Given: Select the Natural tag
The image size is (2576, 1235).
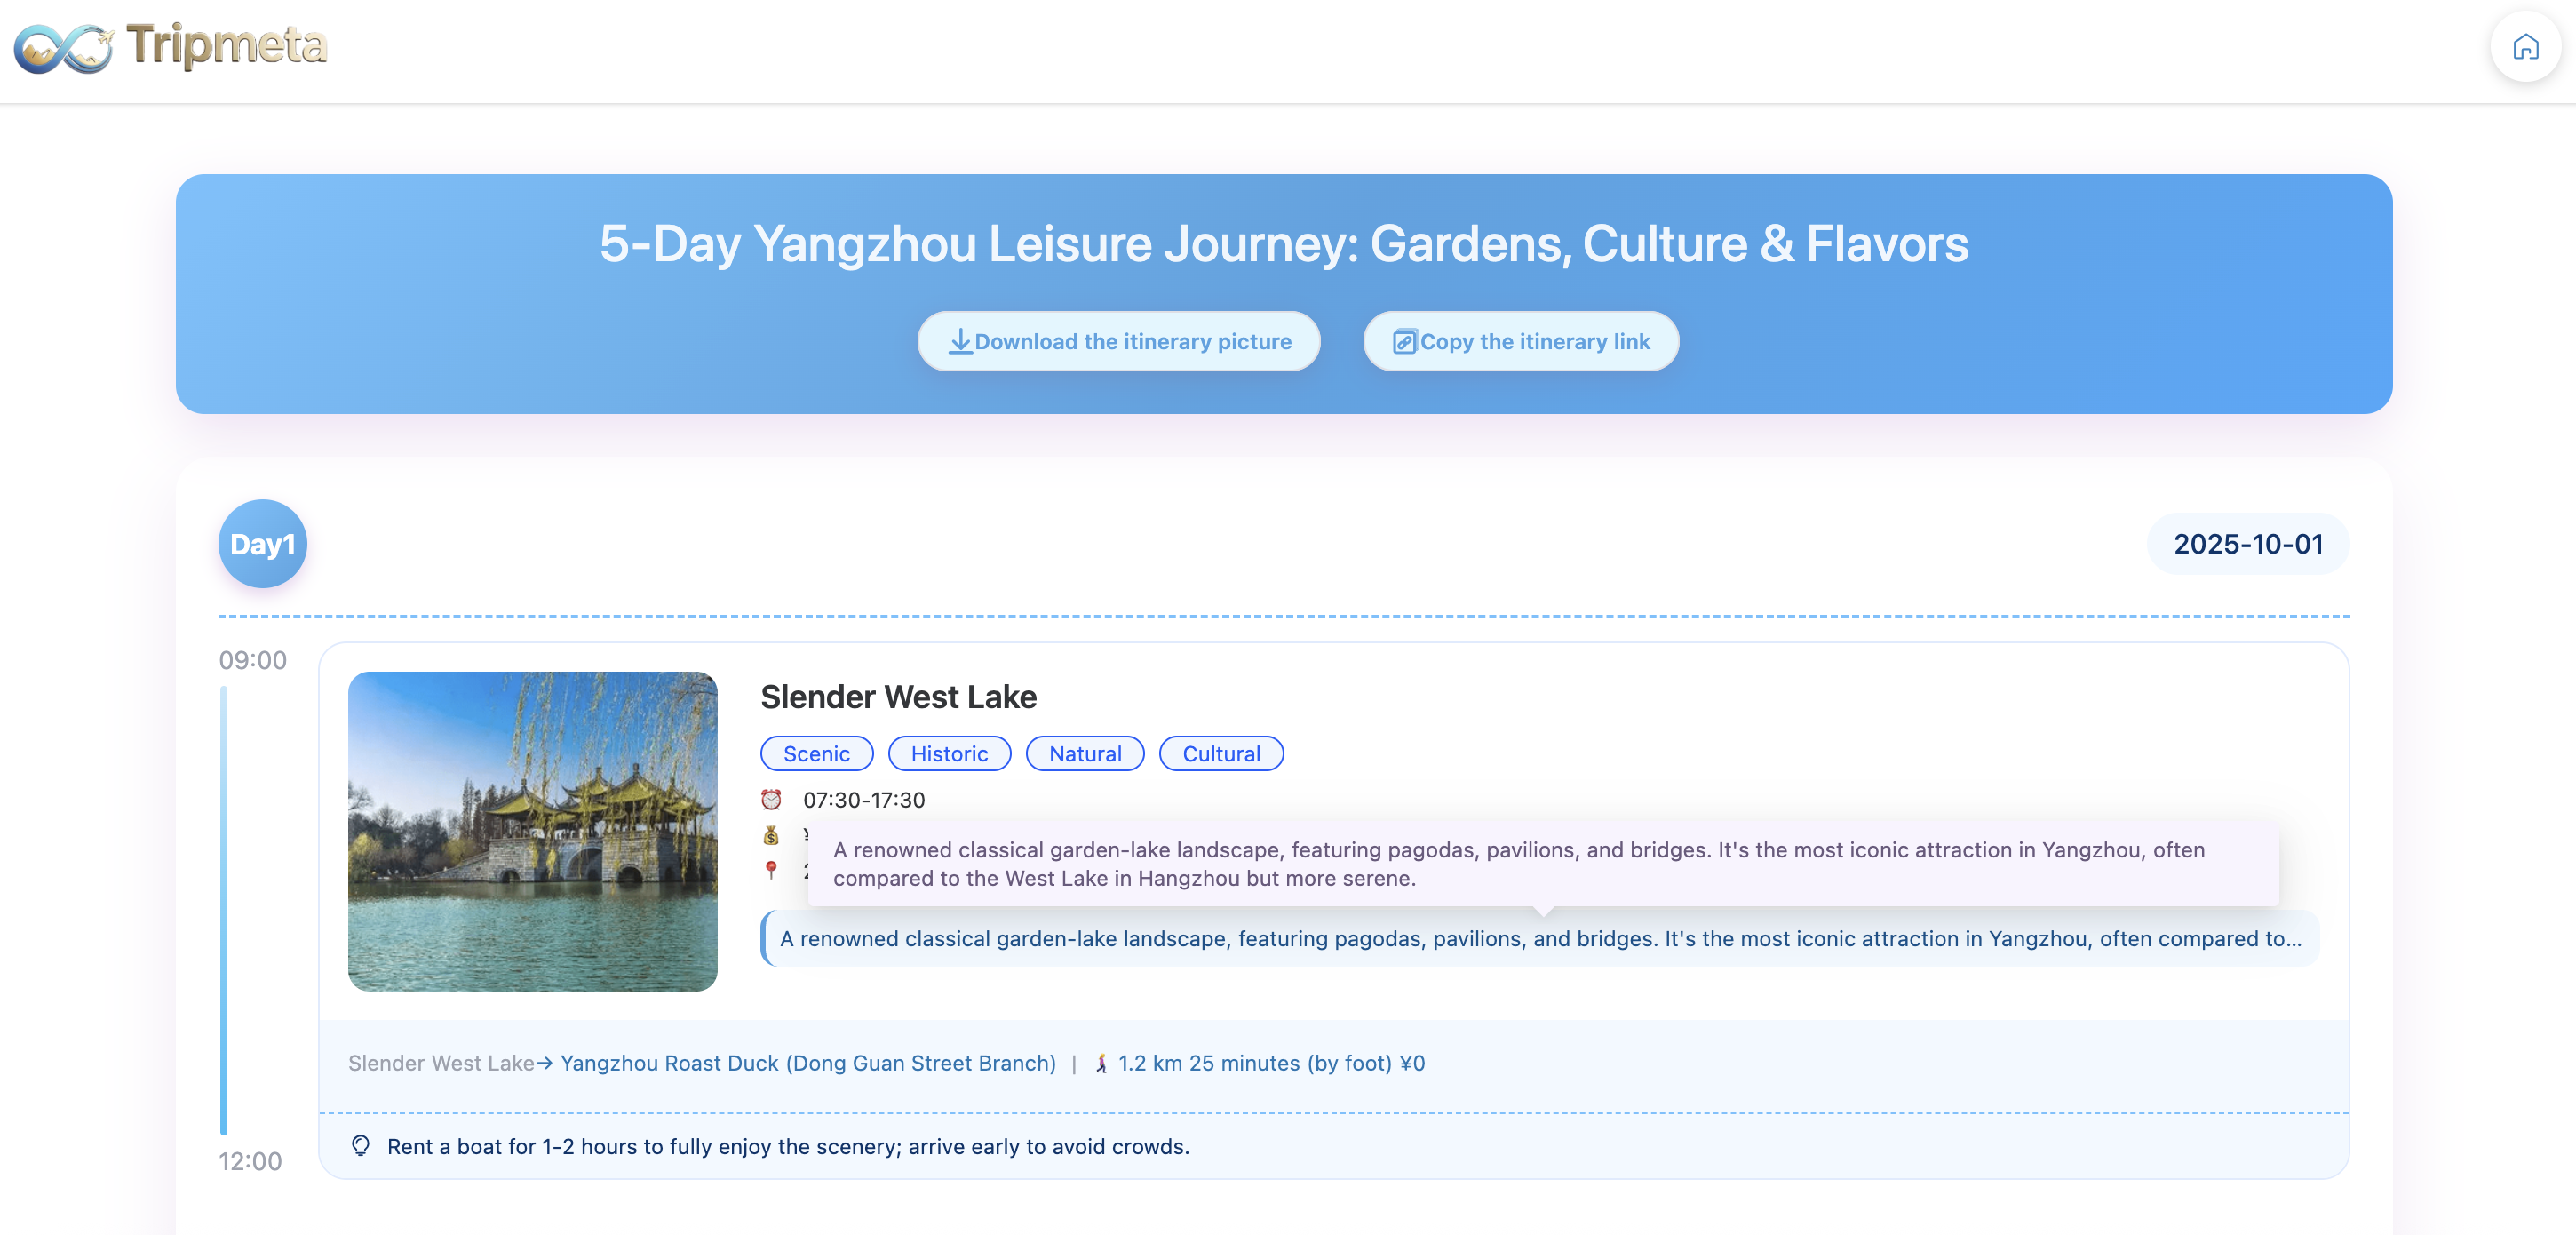Looking at the screenshot, I should click(x=1084, y=754).
